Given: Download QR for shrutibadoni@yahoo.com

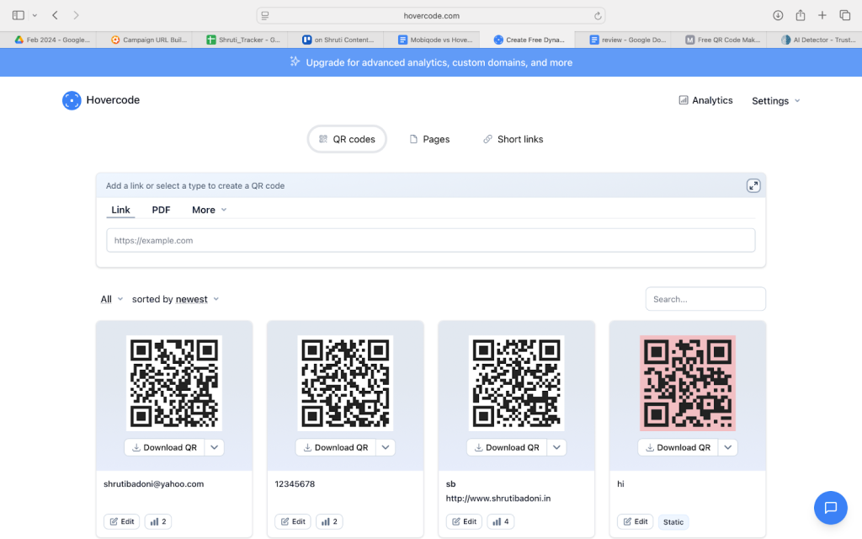Looking at the screenshot, I should 163,447.
